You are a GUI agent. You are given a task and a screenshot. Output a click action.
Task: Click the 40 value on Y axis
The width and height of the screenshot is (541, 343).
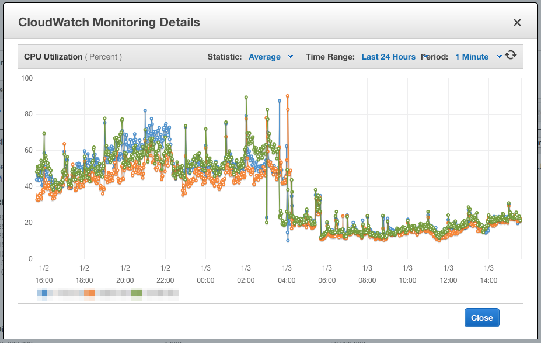click(29, 186)
